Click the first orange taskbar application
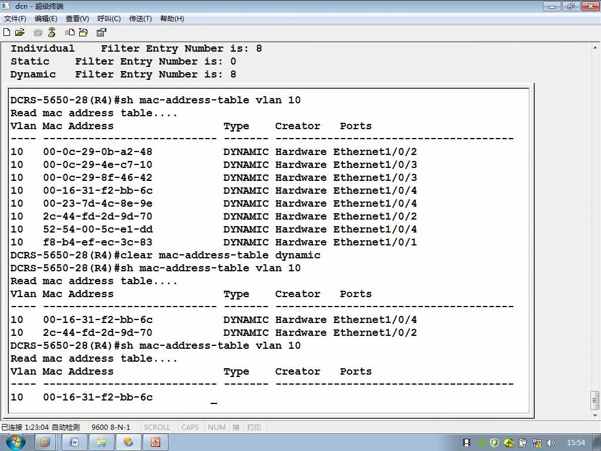The image size is (601, 451). tap(45, 443)
